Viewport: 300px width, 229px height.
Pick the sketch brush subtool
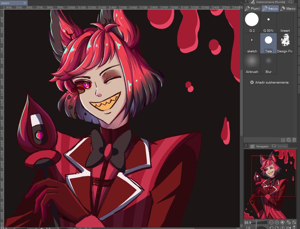point(252,43)
